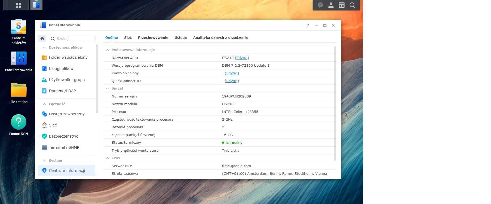The height and width of the screenshot is (204, 491).
Task: Click the DS218+ model name value
Action: click(x=229, y=104)
